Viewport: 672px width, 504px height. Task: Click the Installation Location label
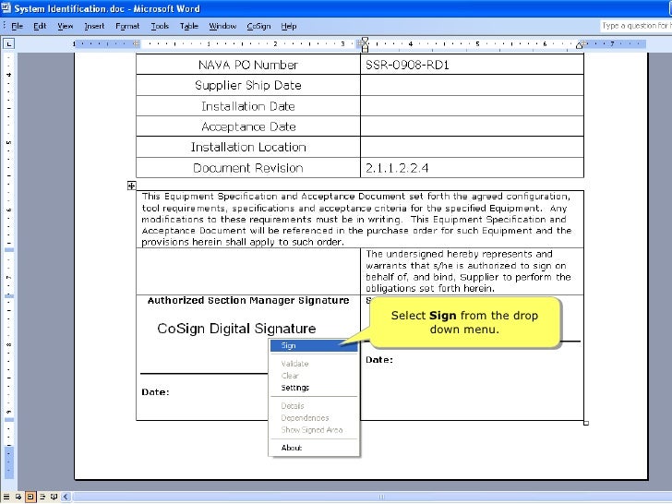248,147
